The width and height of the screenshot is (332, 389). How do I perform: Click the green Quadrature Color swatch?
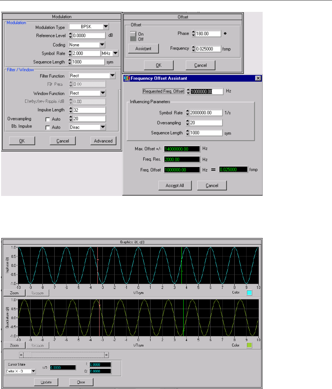pyautogui.click(x=249, y=345)
